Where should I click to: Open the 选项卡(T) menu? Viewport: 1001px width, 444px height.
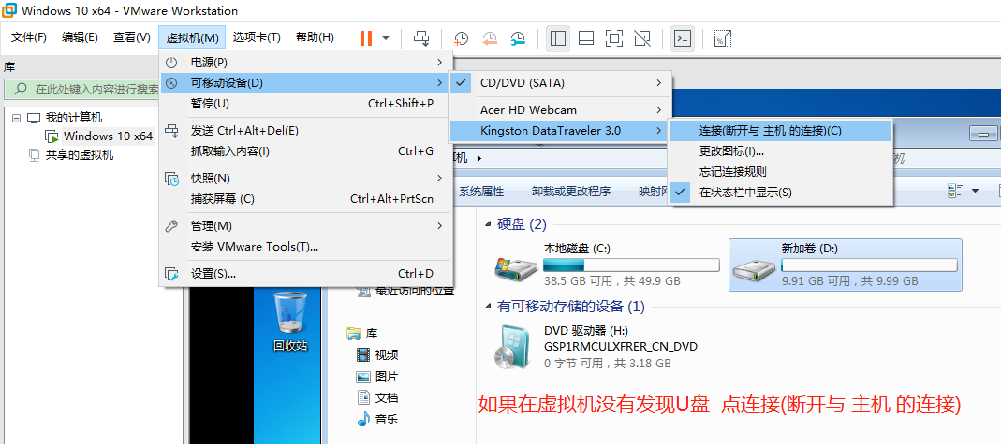(257, 37)
